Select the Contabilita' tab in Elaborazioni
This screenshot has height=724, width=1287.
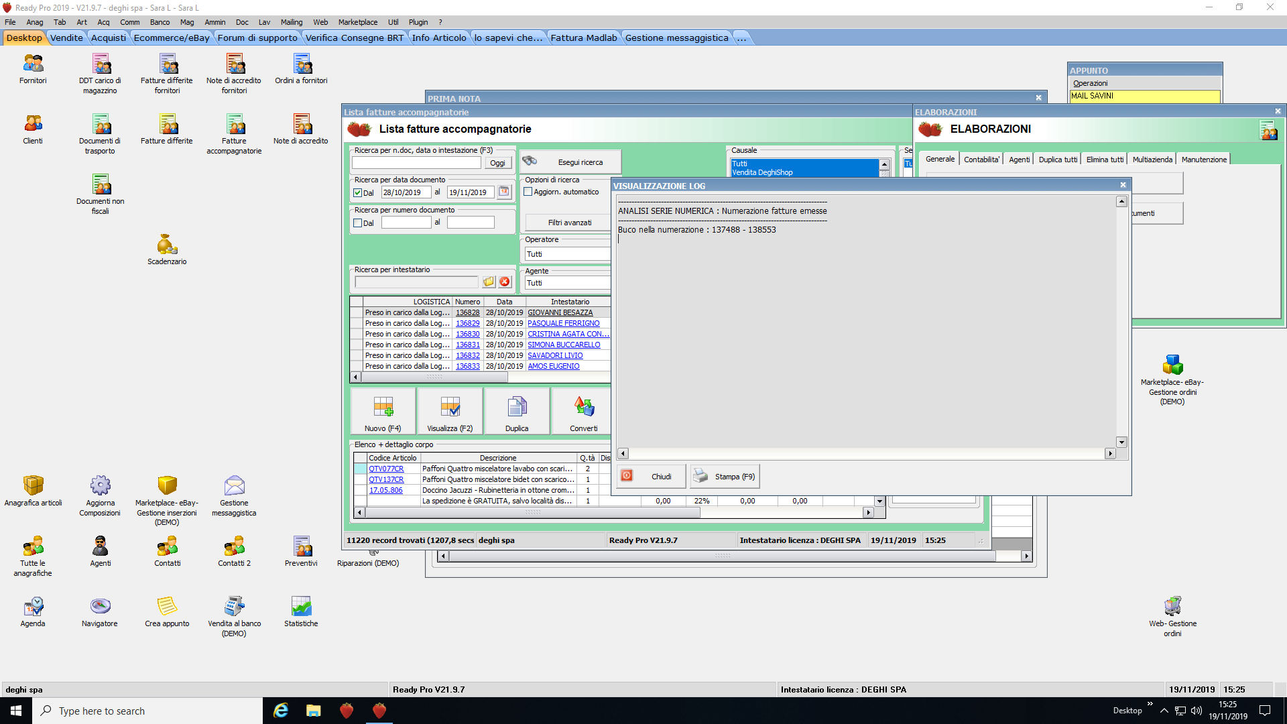coord(981,160)
